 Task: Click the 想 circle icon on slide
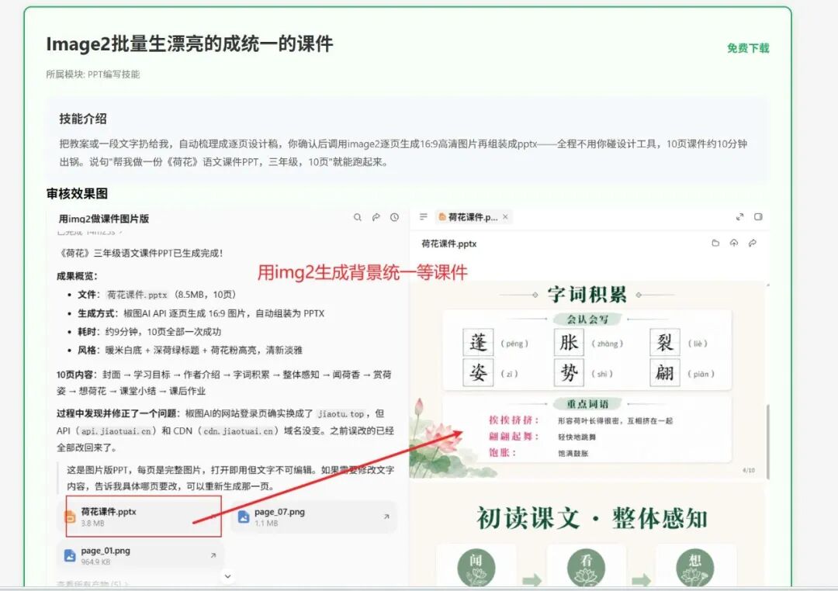[x=694, y=567]
